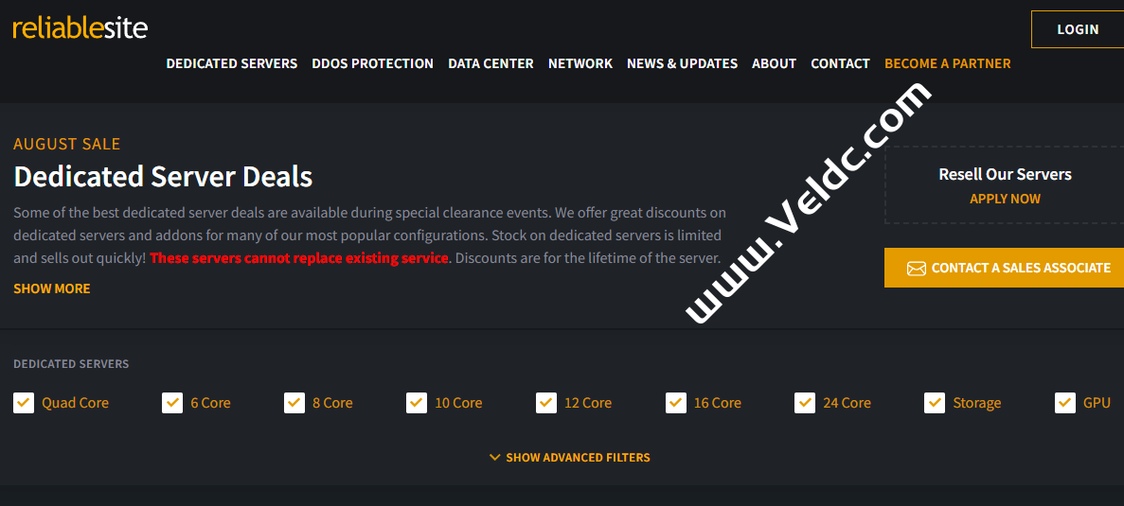Disable the 12 Core filter
The image size is (1124, 506).
(x=546, y=403)
